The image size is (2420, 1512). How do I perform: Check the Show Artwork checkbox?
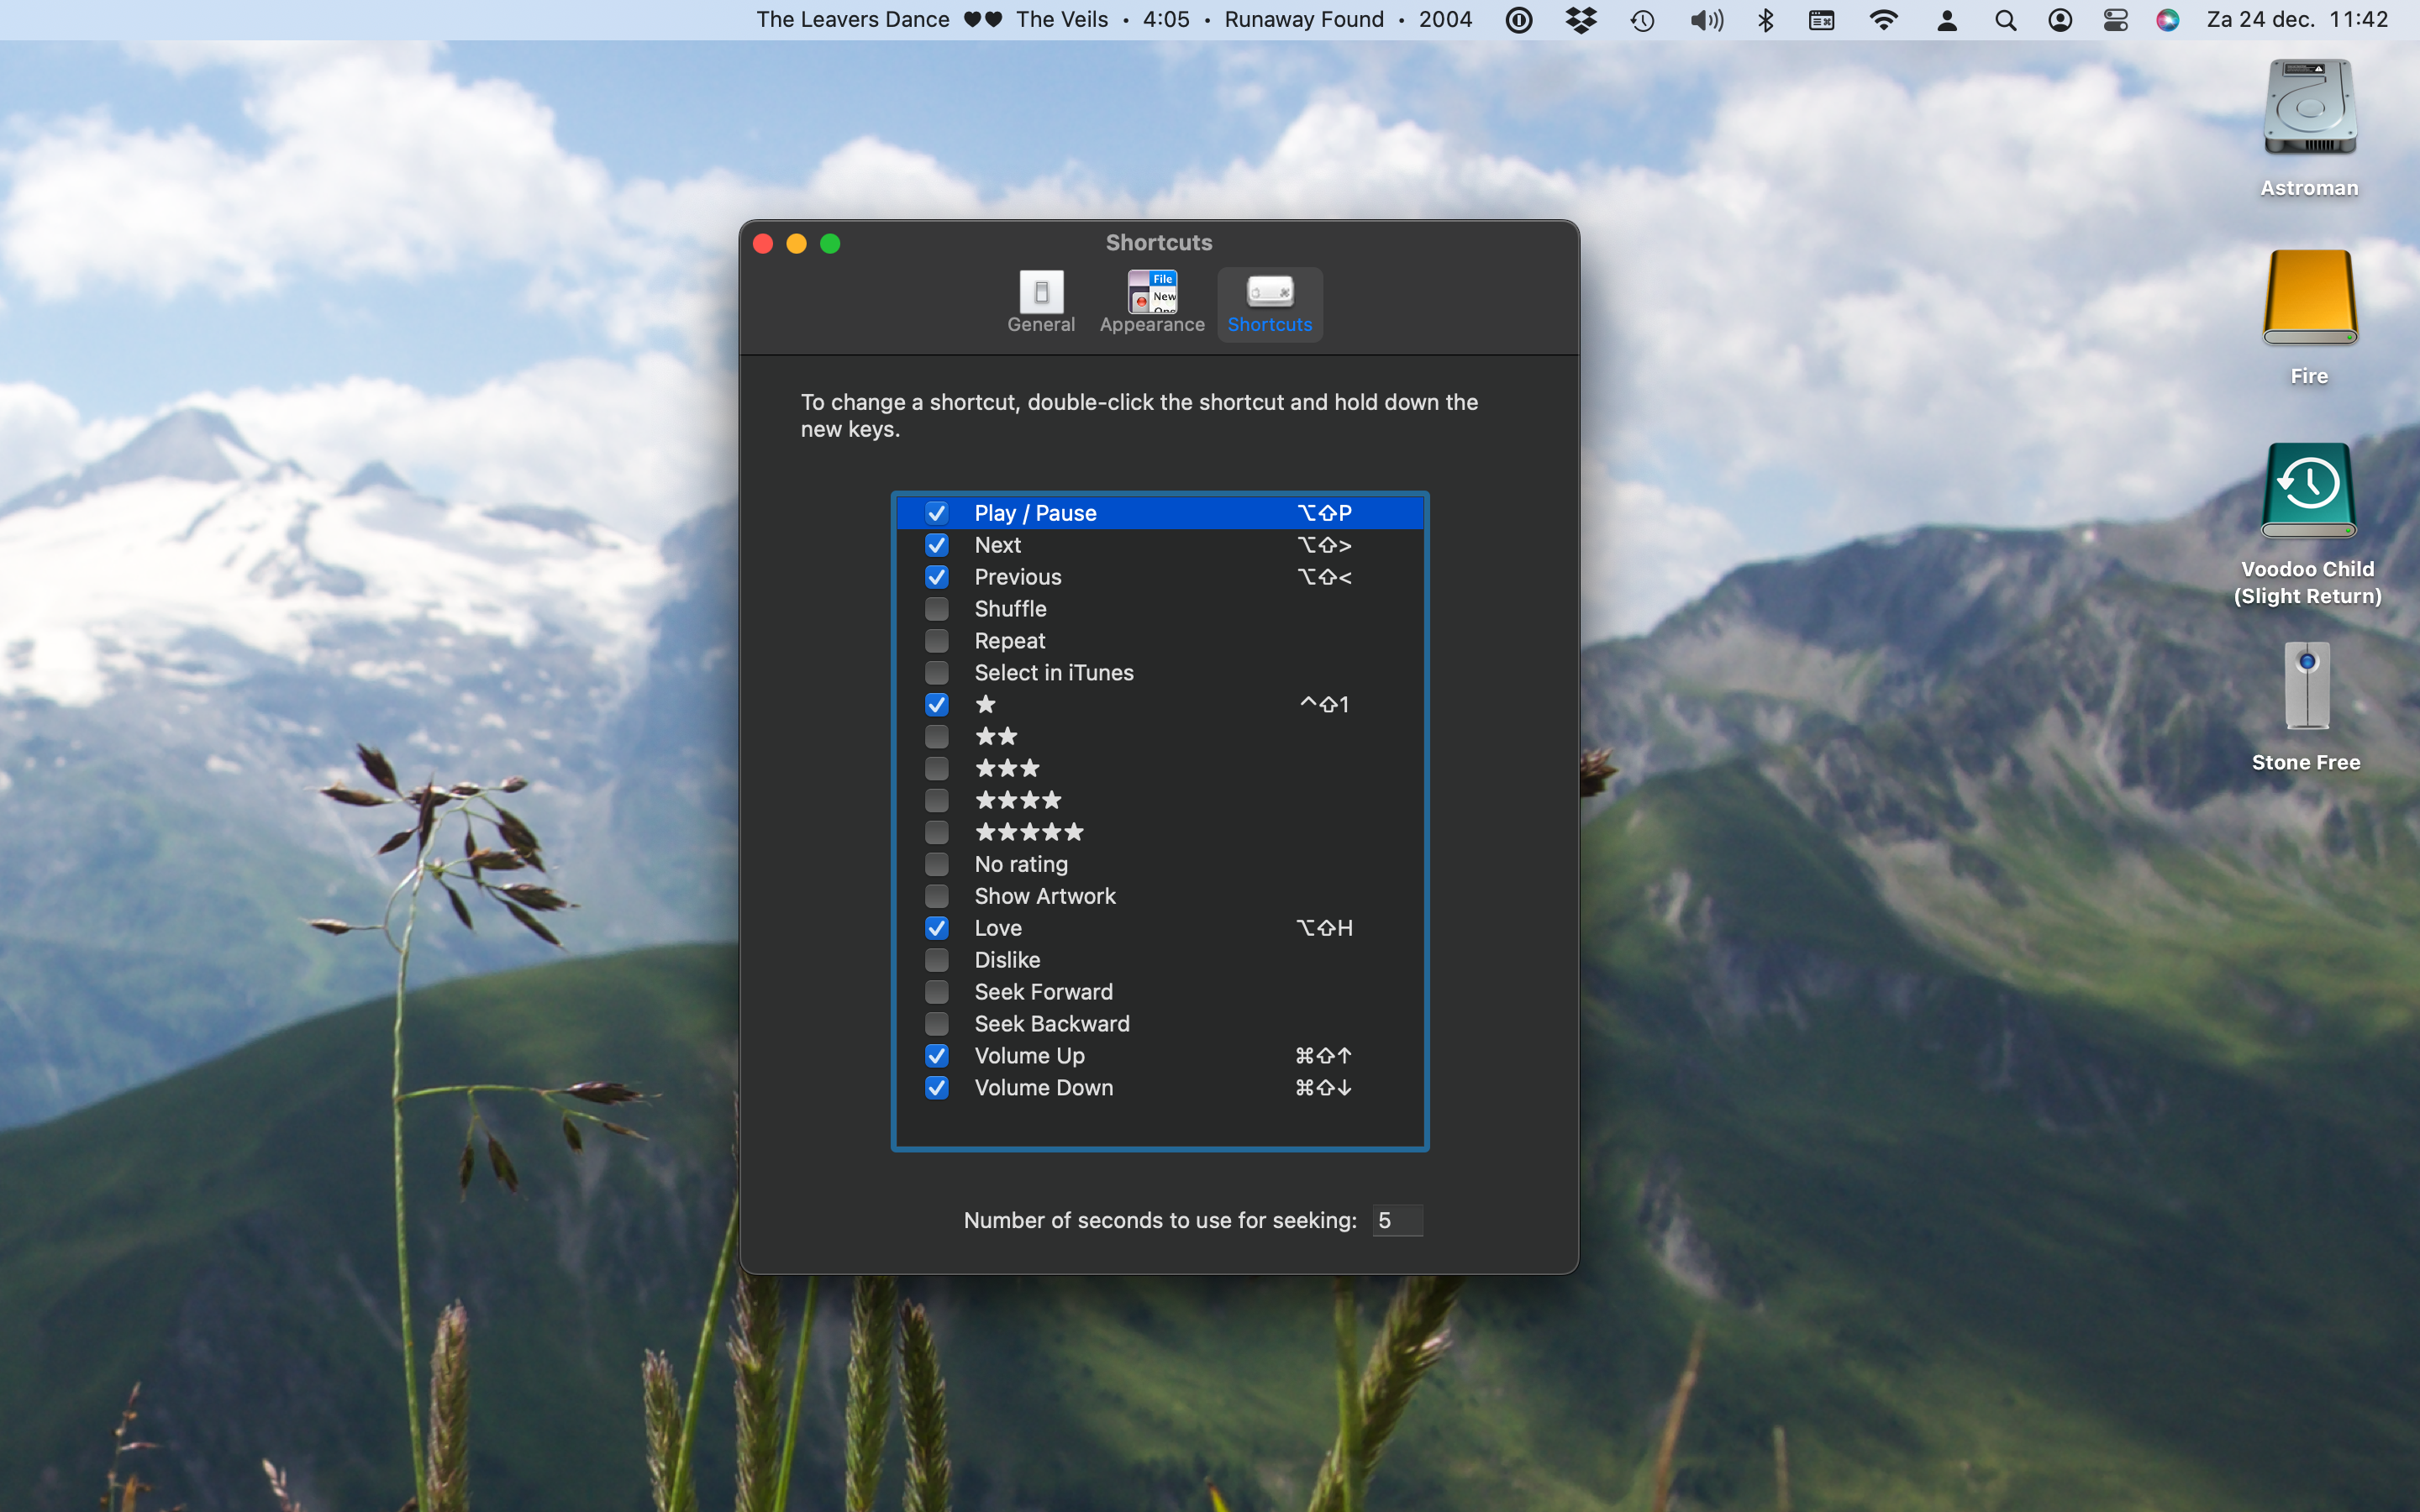[x=936, y=896]
